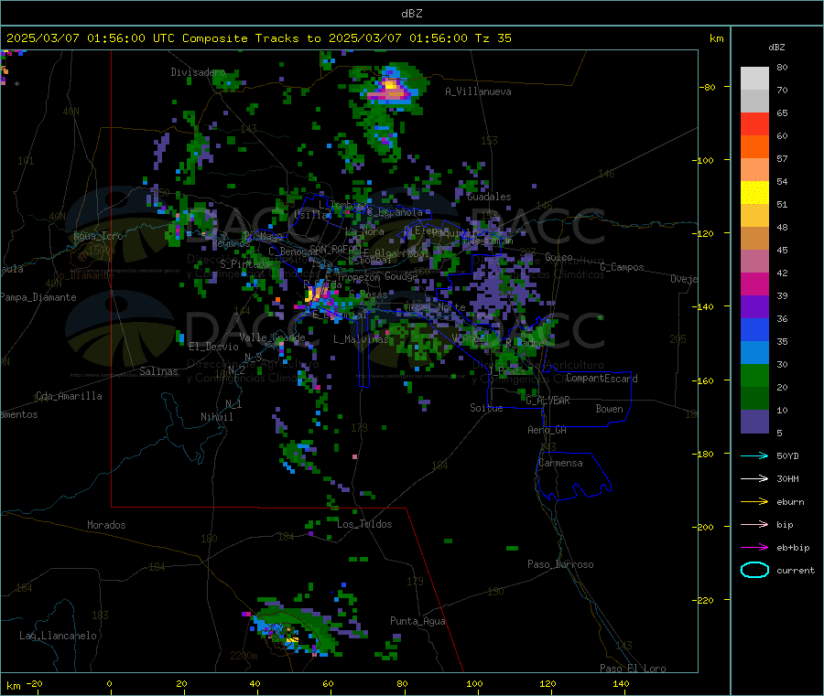Click the A_Villanueva place label
Screen dimensions: 824x696
pos(478,91)
